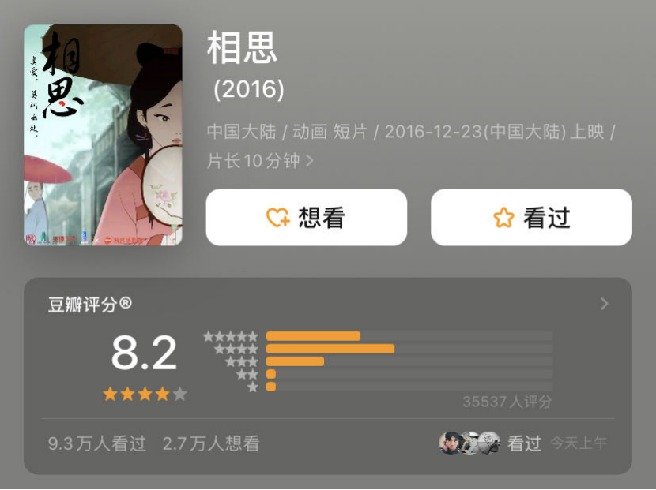The width and height of the screenshot is (656, 490).
Task: Select the four-star rating bar
Action: 409,349
